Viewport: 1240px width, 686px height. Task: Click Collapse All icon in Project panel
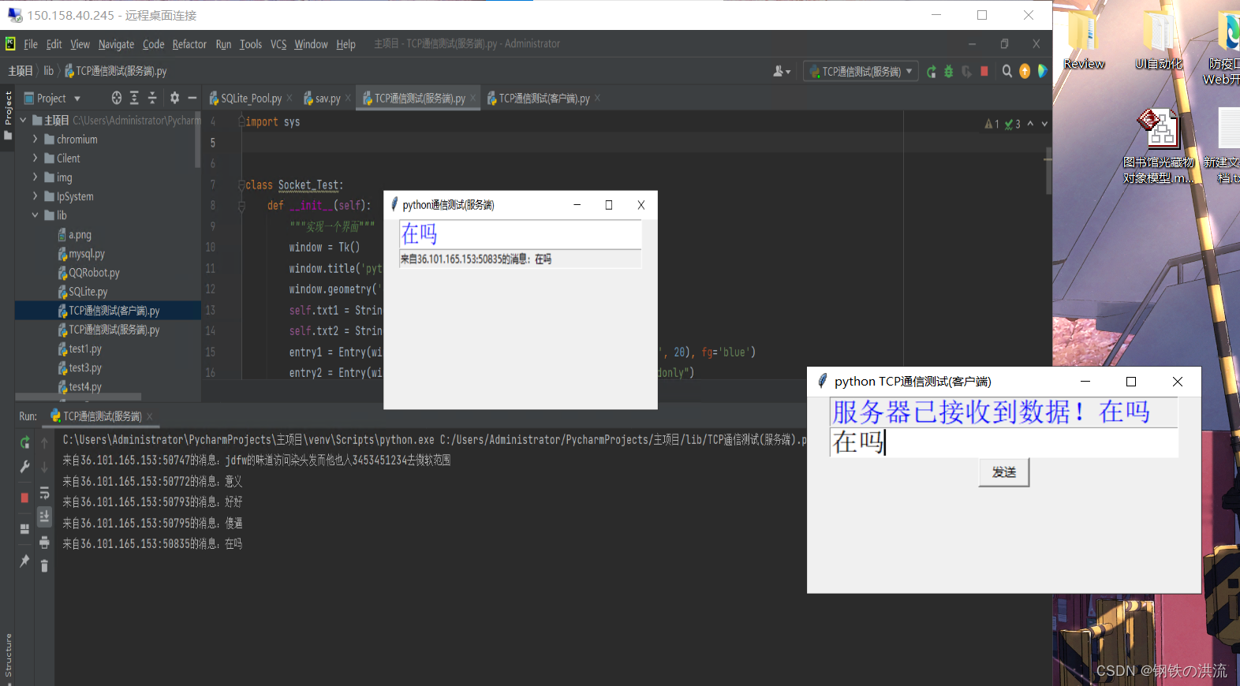click(152, 98)
